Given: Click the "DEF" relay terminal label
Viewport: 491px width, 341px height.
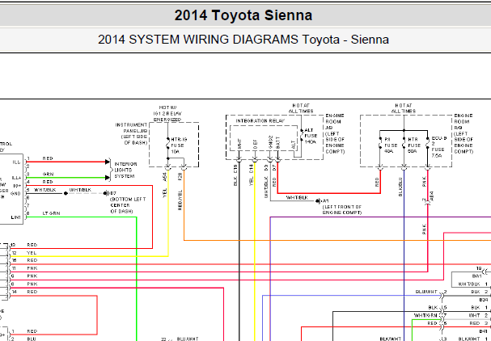Looking at the screenshot, I should pyautogui.click(x=256, y=144).
